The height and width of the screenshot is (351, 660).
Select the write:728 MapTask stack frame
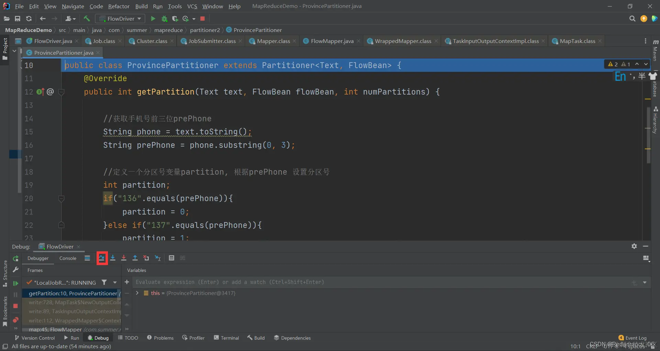72,302
